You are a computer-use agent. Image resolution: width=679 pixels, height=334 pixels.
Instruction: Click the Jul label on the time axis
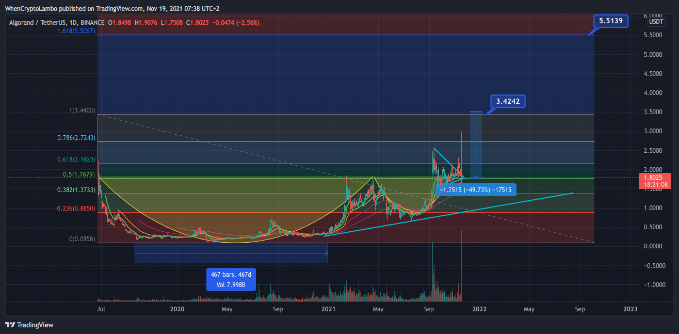[x=102, y=309]
